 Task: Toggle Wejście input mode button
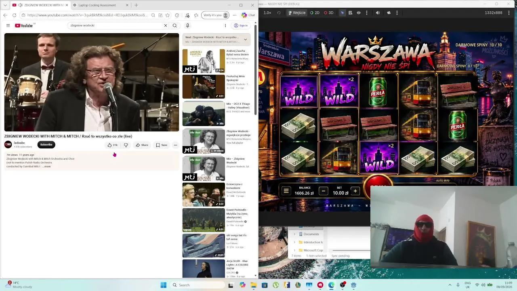[296, 13]
